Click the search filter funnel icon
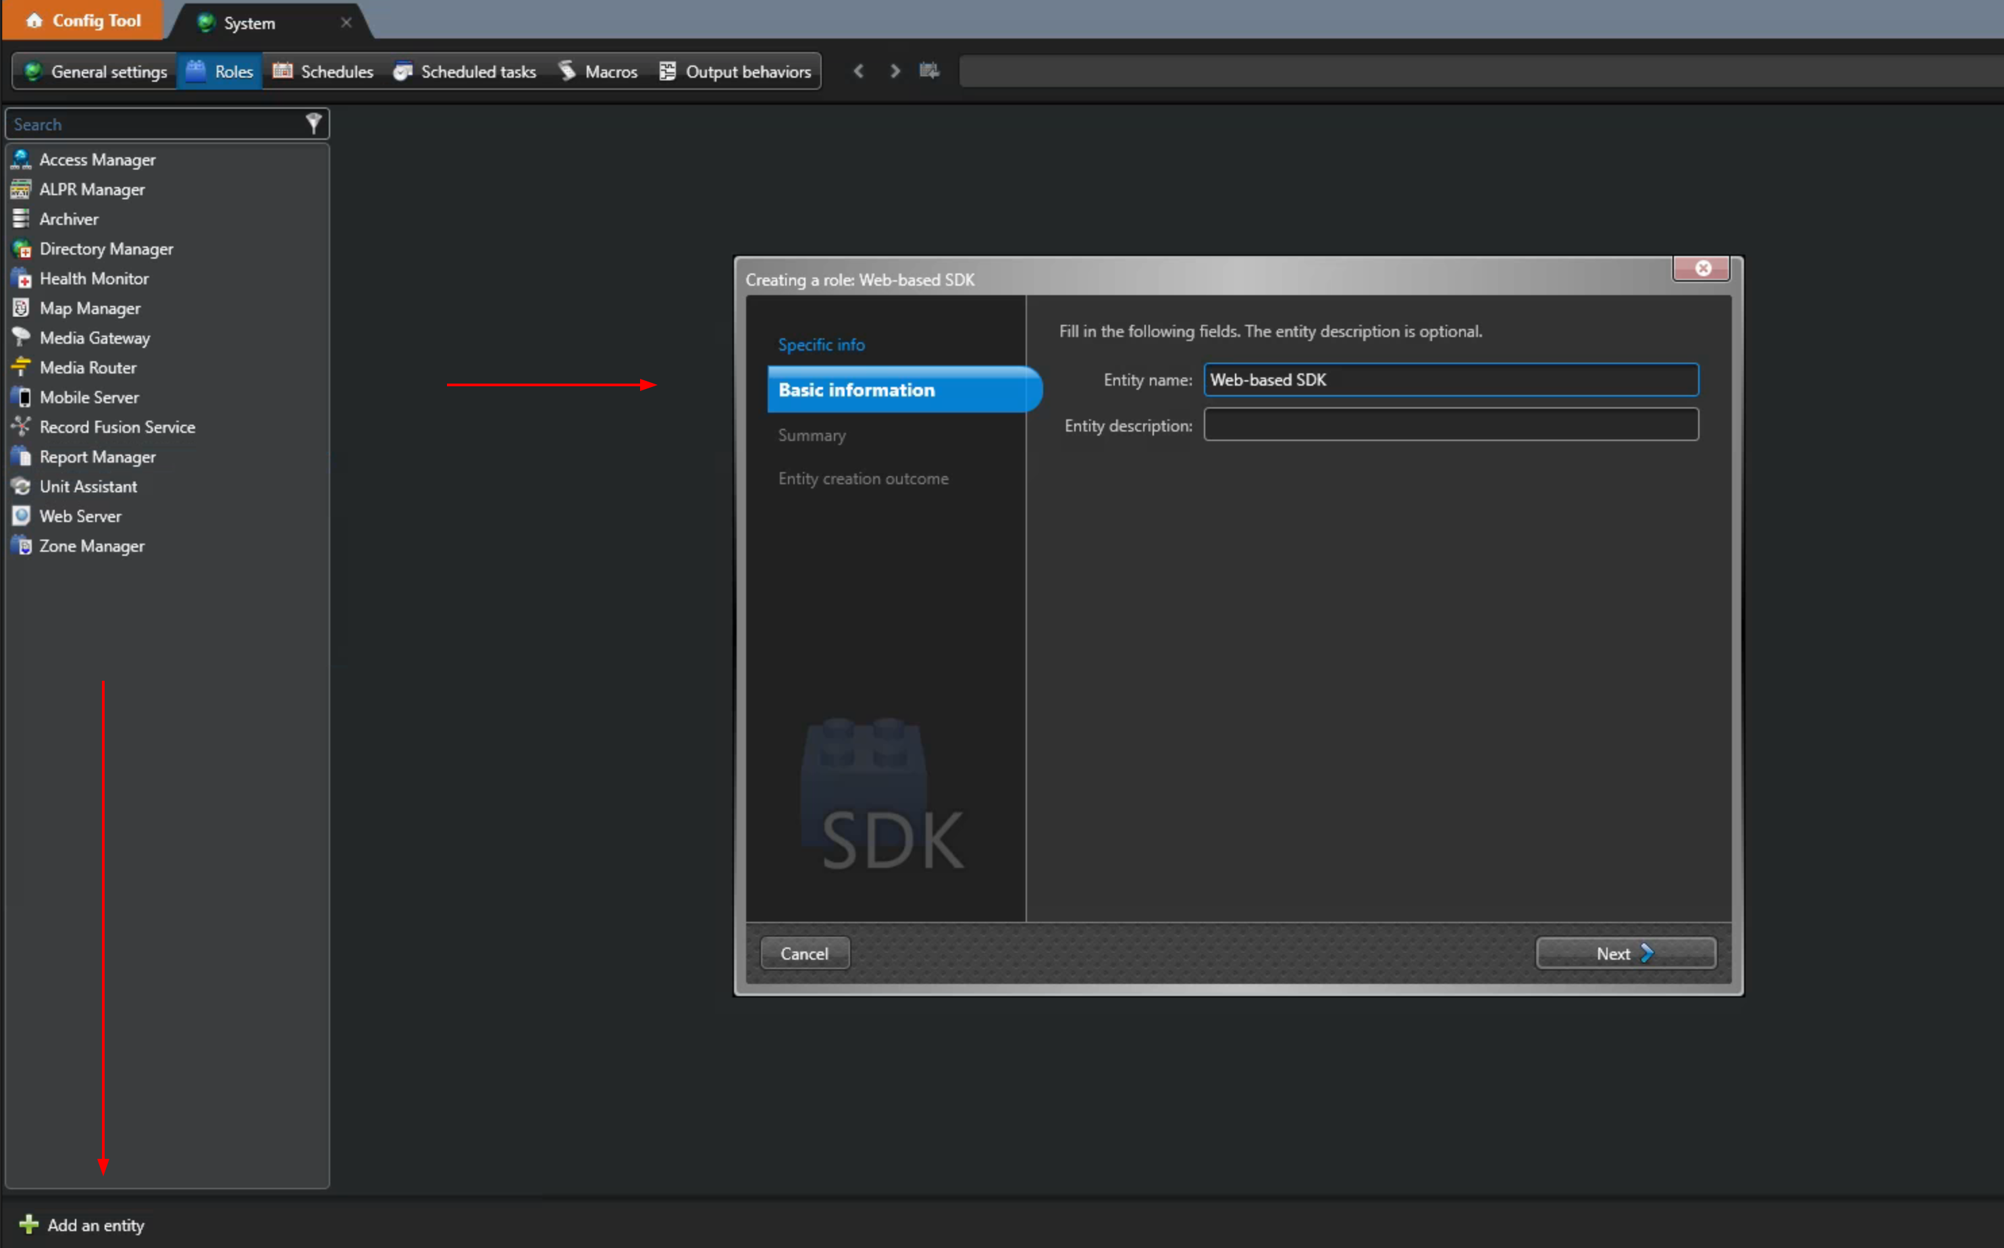The height and width of the screenshot is (1248, 2004). point(313,124)
